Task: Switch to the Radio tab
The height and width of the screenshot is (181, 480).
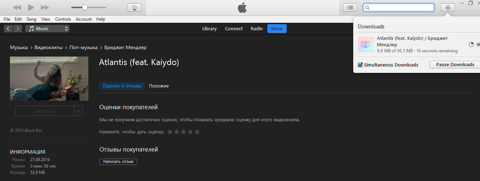Action: pos(257,29)
